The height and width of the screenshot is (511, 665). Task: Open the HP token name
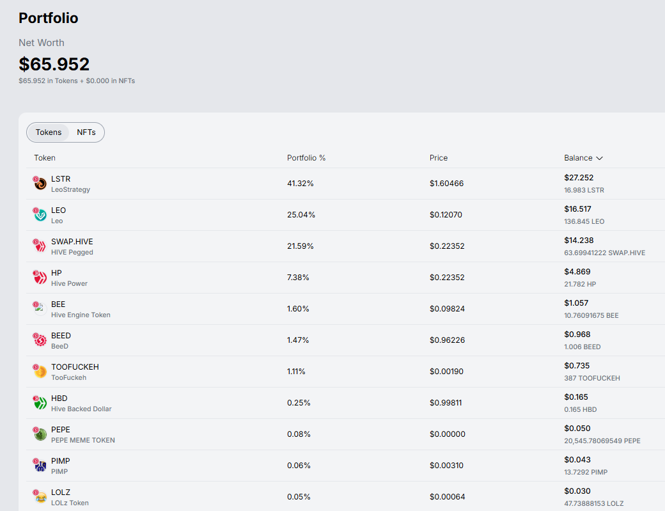click(x=56, y=273)
